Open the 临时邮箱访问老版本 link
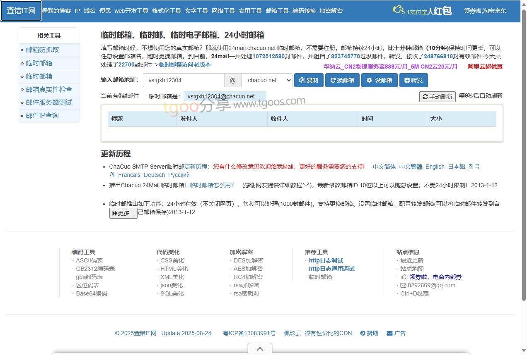The height and width of the screenshot is (355, 527). [x=185, y=64]
